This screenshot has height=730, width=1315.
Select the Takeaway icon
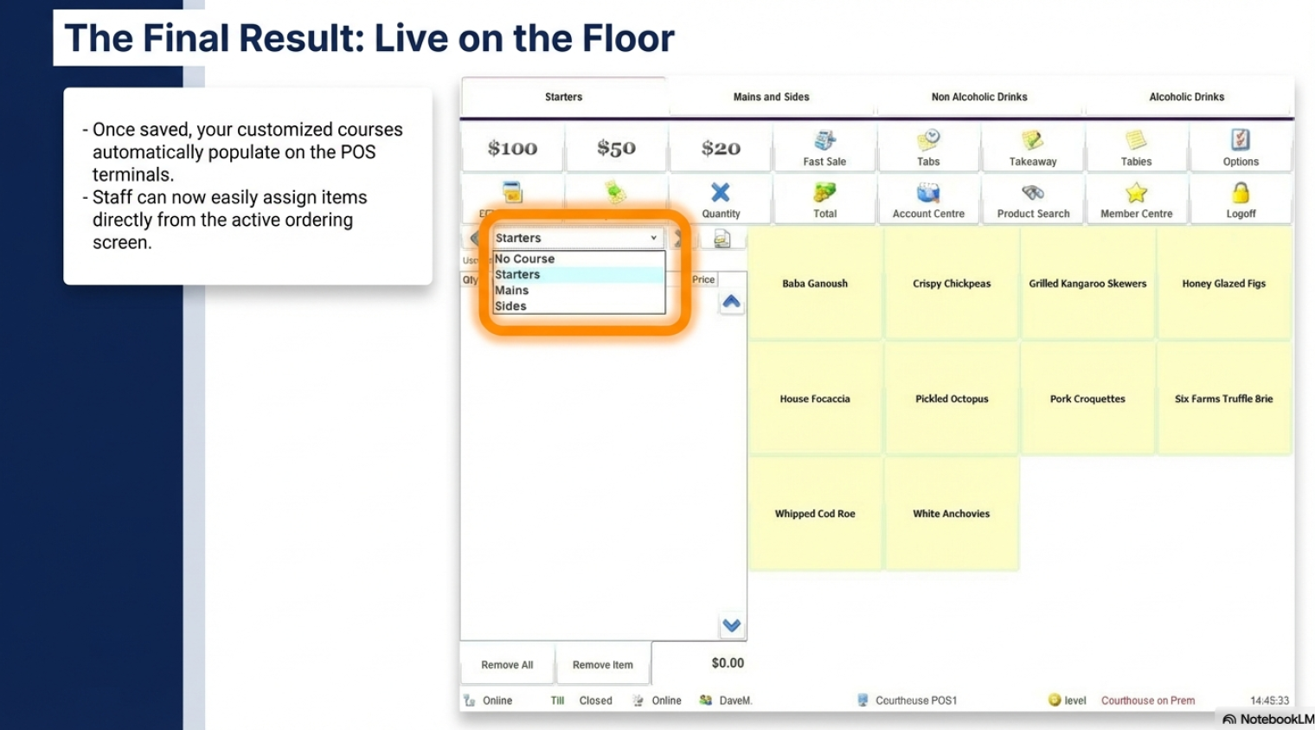tap(1032, 141)
